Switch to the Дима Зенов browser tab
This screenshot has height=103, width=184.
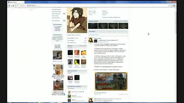pos(16,2)
